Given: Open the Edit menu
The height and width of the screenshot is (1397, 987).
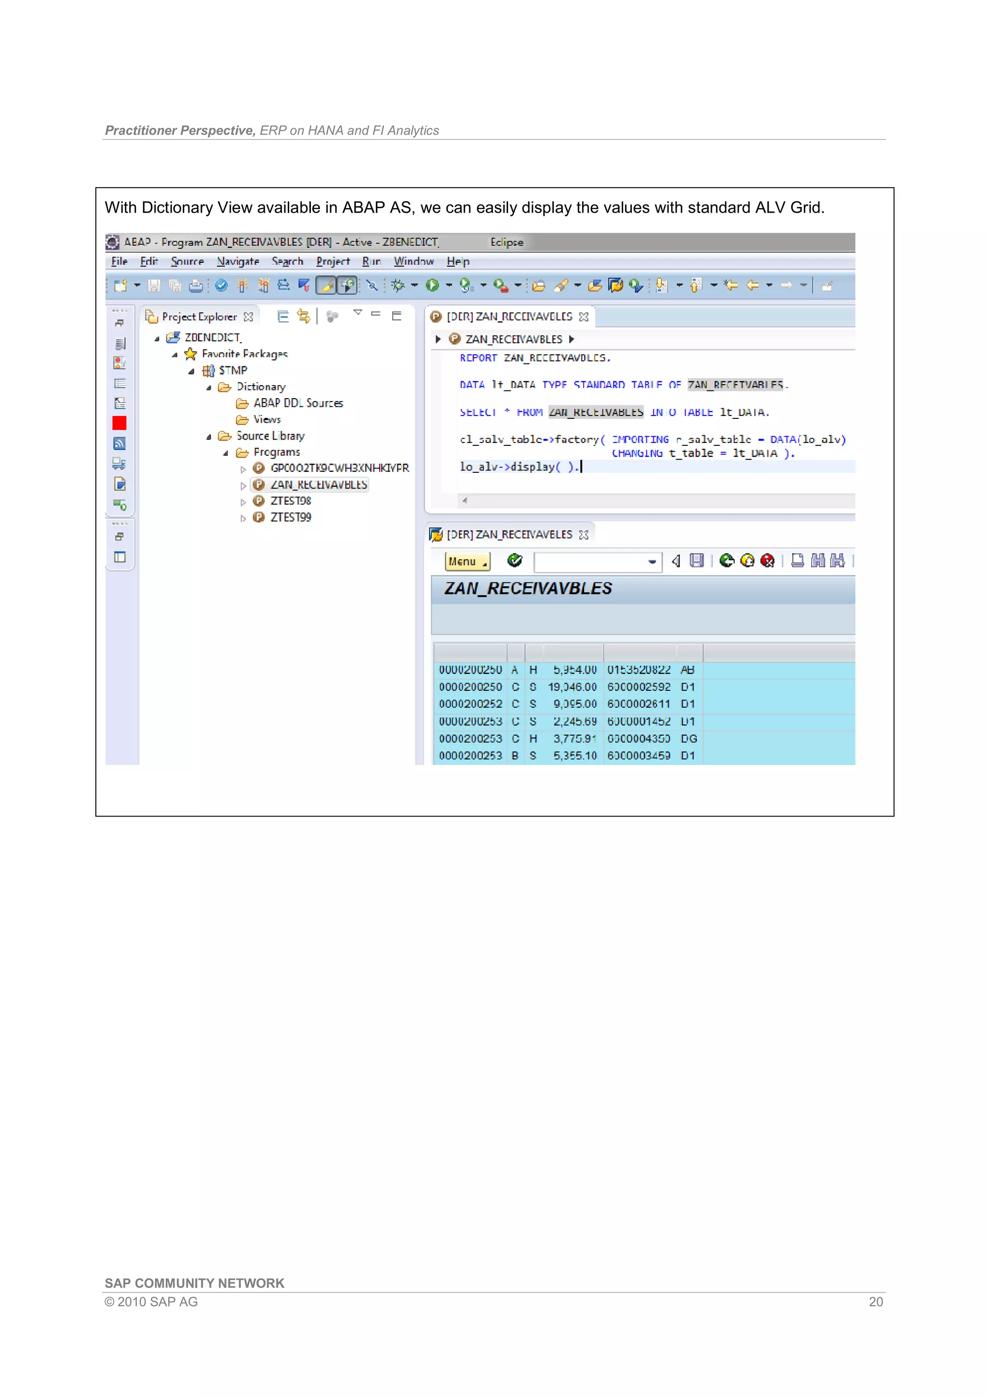Looking at the screenshot, I should 149,262.
